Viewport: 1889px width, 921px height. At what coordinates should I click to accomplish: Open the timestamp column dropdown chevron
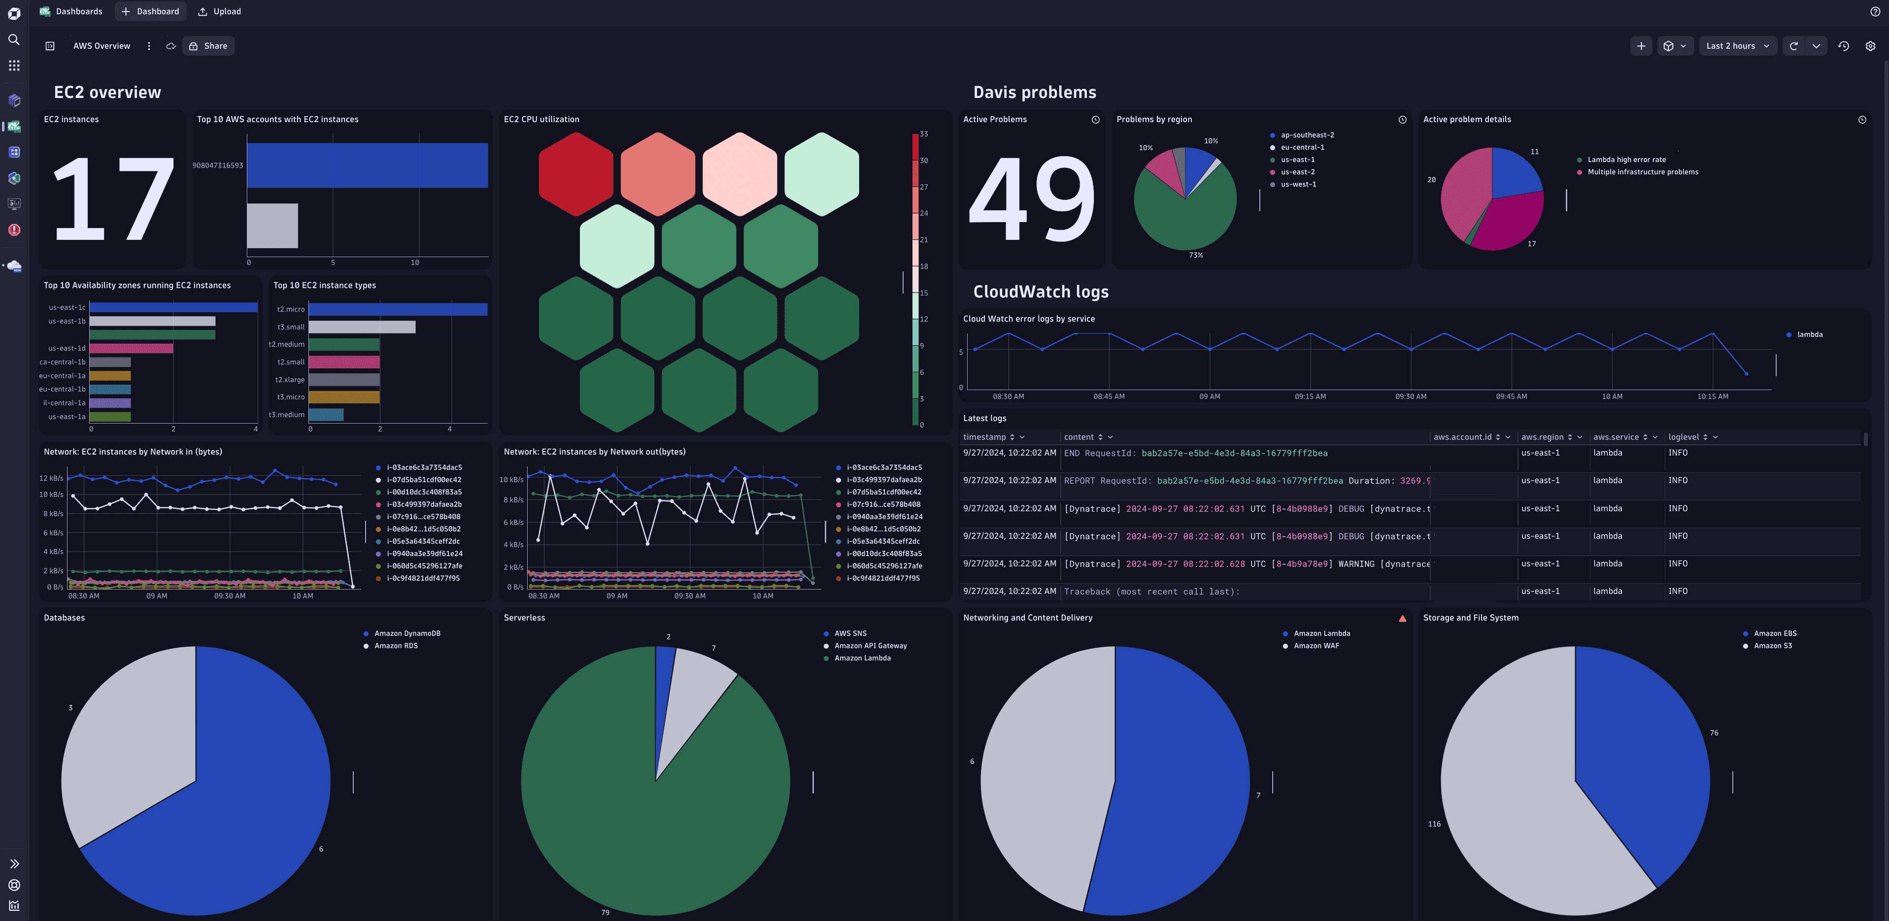[x=1022, y=437]
